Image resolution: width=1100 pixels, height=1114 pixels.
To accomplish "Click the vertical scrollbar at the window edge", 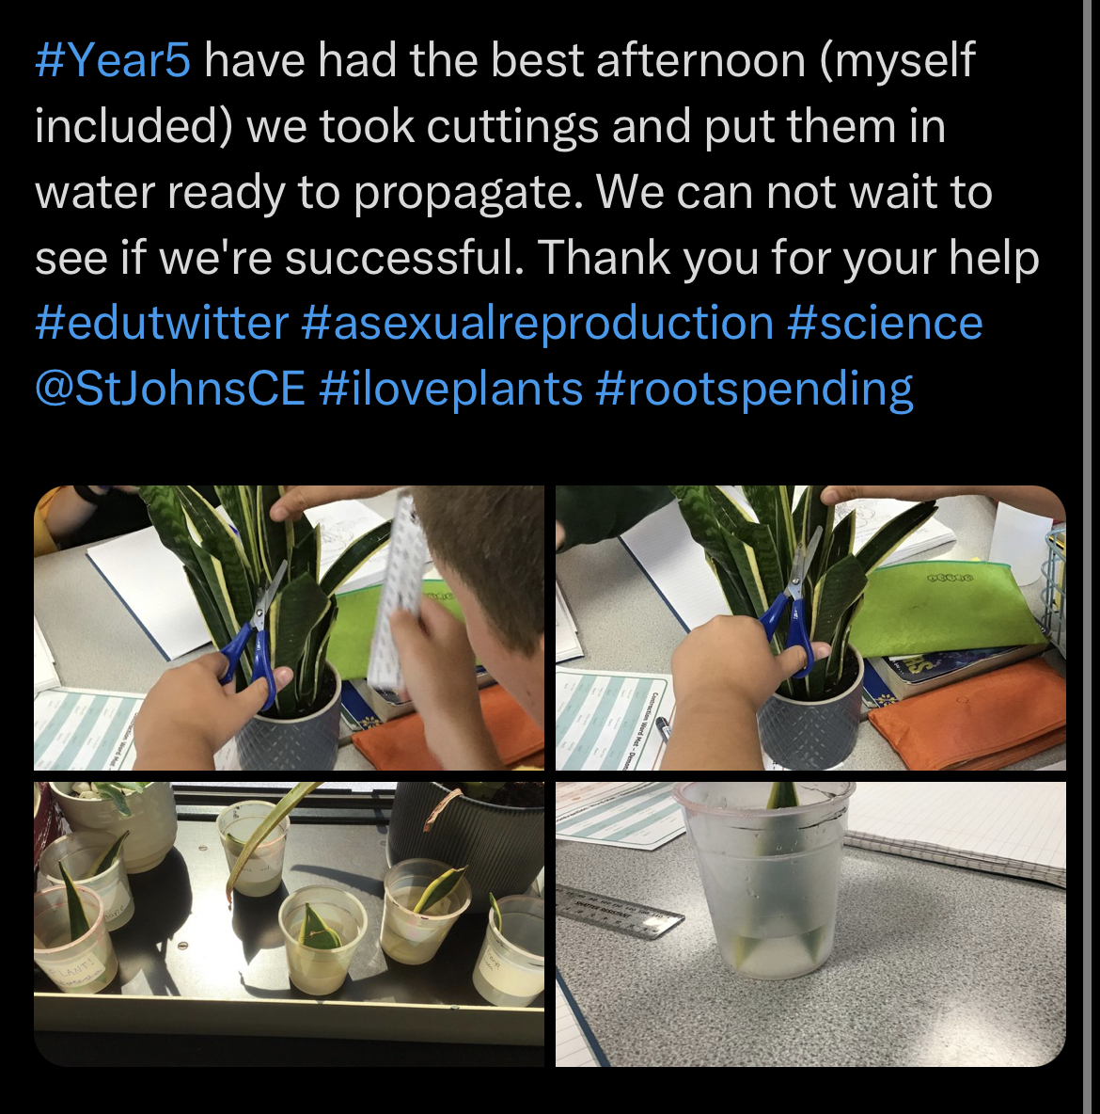I will click(x=1087, y=557).
